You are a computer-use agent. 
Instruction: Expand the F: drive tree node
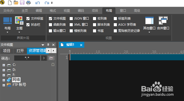[x=4, y=75]
